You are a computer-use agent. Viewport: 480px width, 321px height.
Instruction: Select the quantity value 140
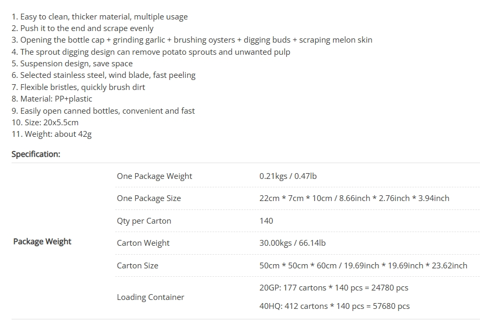266,221
